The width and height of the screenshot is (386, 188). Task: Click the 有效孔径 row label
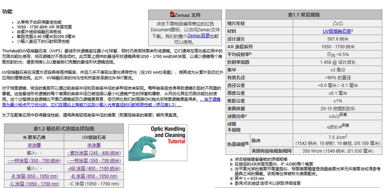pyautogui.click(x=236, y=78)
